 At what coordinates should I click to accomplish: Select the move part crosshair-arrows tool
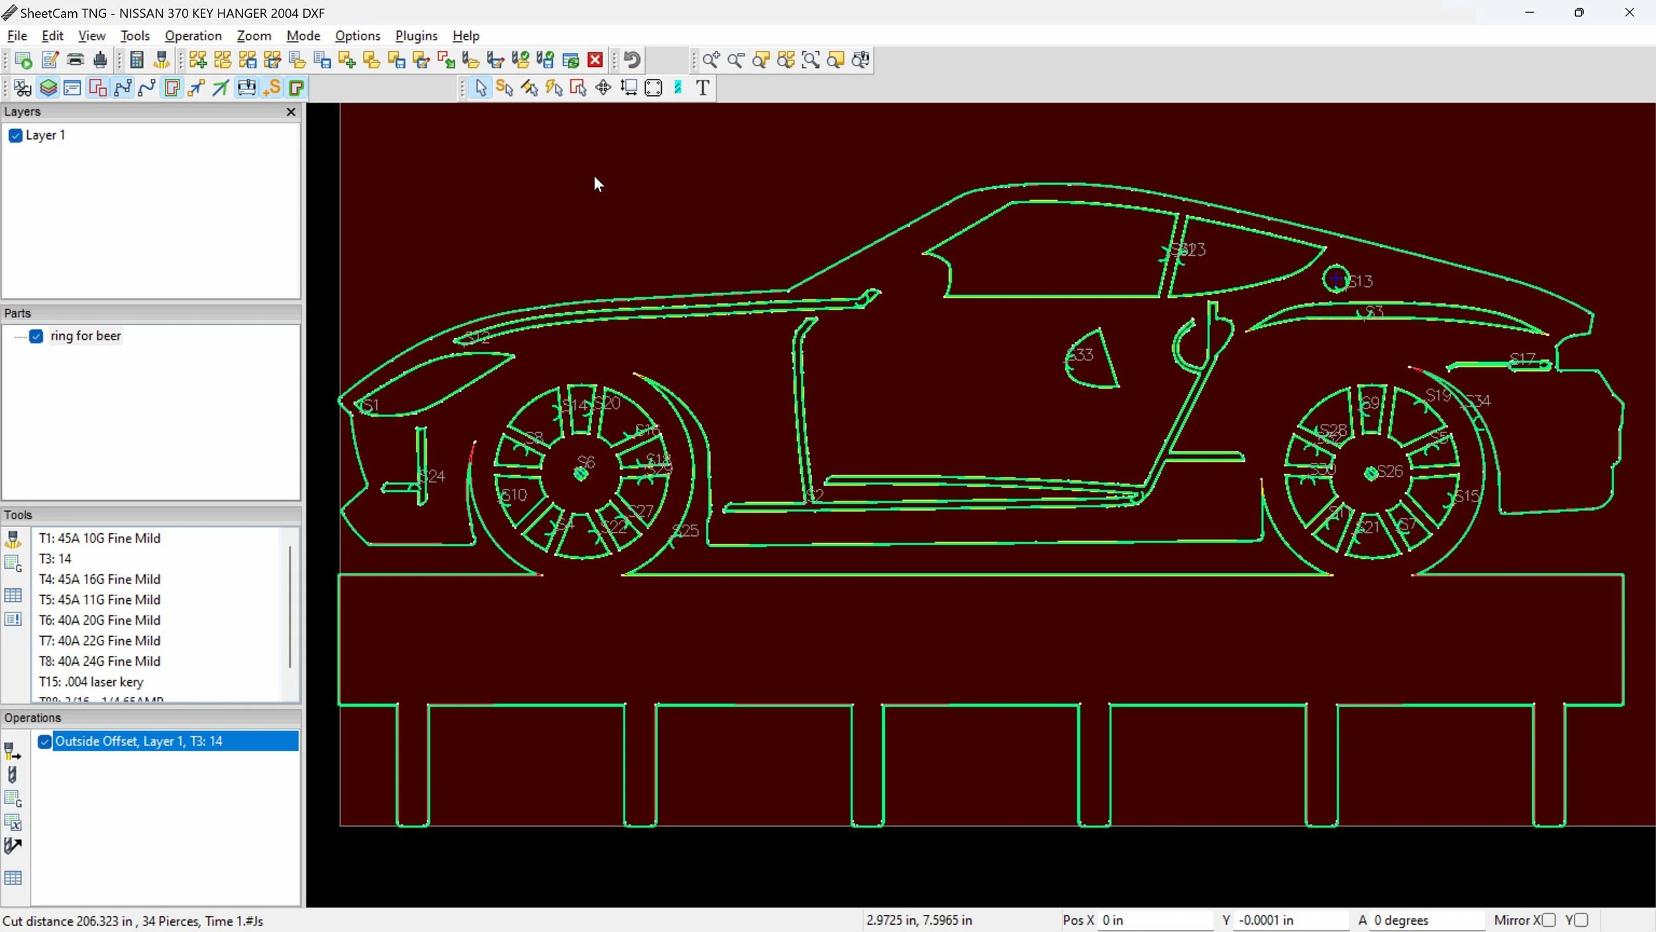click(603, 87)
